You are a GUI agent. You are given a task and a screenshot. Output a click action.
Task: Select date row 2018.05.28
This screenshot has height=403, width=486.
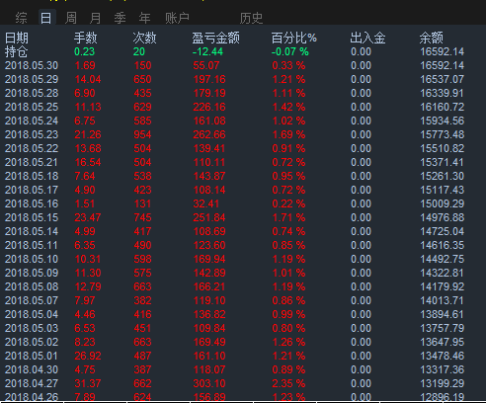pos(32,93)
